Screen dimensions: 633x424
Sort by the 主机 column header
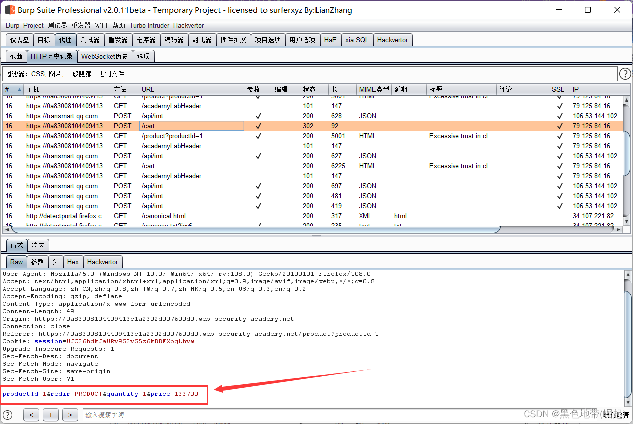point(67,89)
